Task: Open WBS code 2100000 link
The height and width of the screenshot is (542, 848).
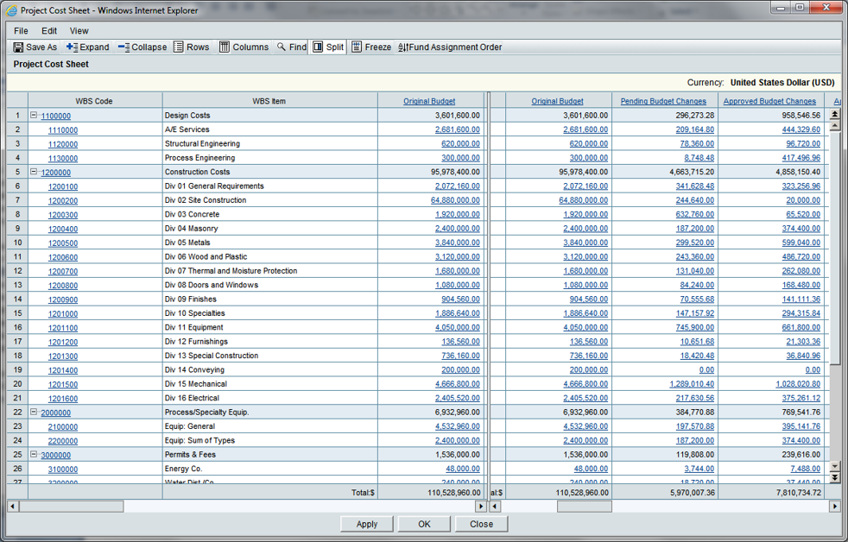Action: tap(63, 427)
